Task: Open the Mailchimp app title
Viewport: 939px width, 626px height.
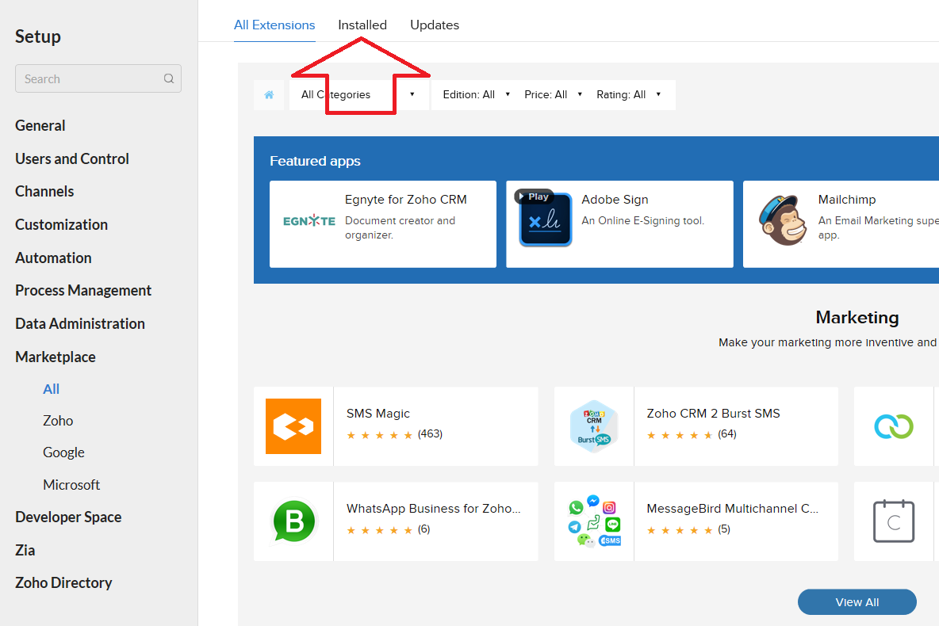Action: [847, 200]
